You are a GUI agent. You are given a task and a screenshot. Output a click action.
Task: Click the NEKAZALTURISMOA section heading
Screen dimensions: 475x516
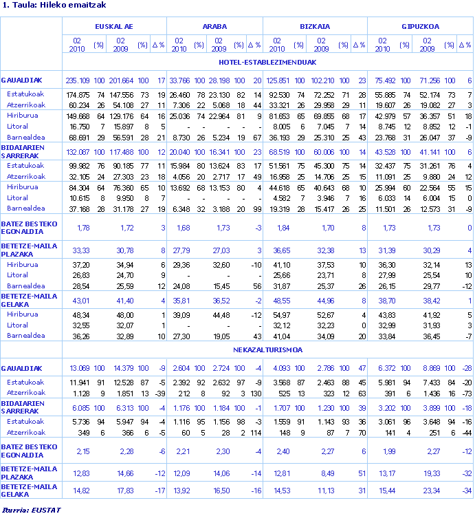click(x=267, y=350)
